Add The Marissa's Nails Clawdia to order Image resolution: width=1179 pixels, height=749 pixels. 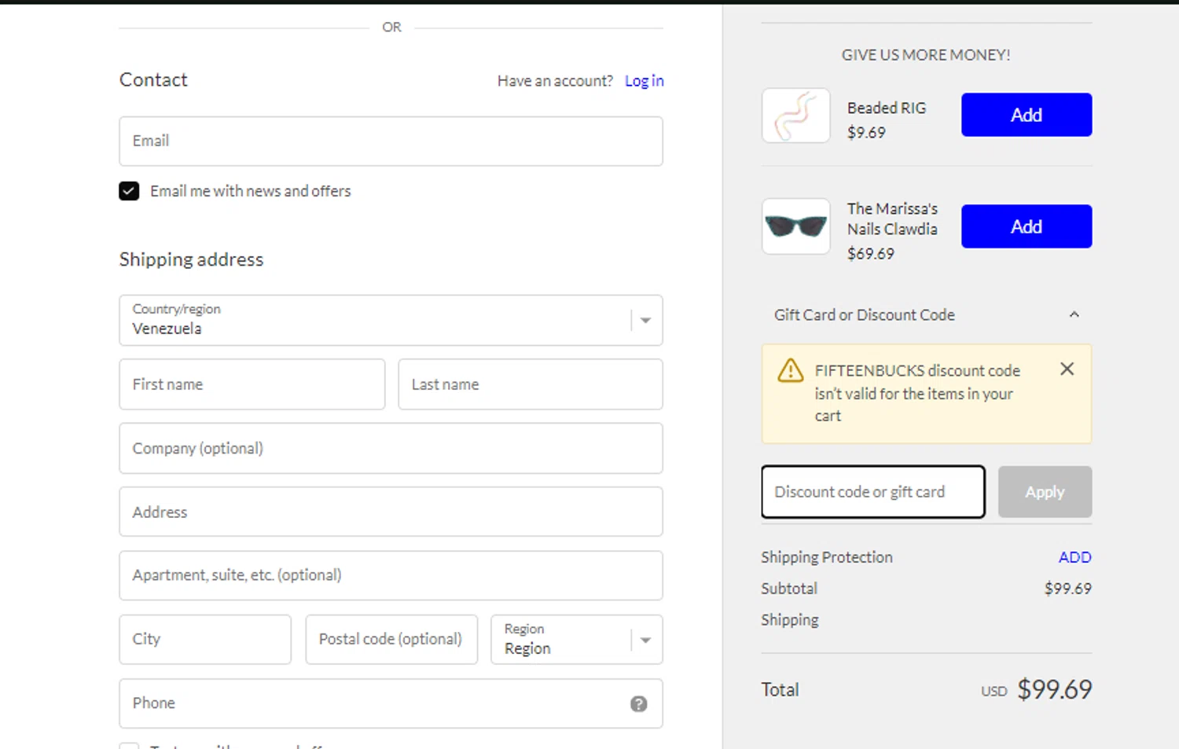(1026, 226)
